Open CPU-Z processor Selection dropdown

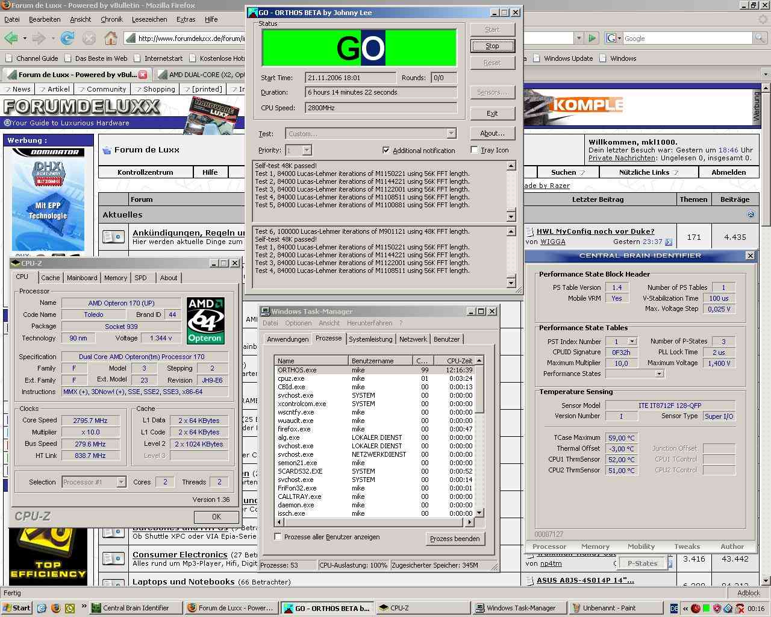point(121,482)
